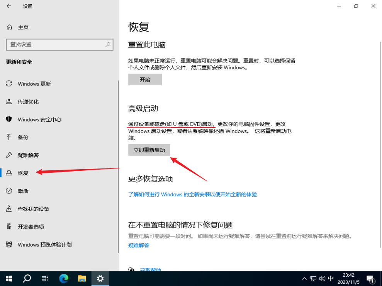Open taskbar search
The width and height of the screenshot is (382, 286).
[x=27, y=278]
